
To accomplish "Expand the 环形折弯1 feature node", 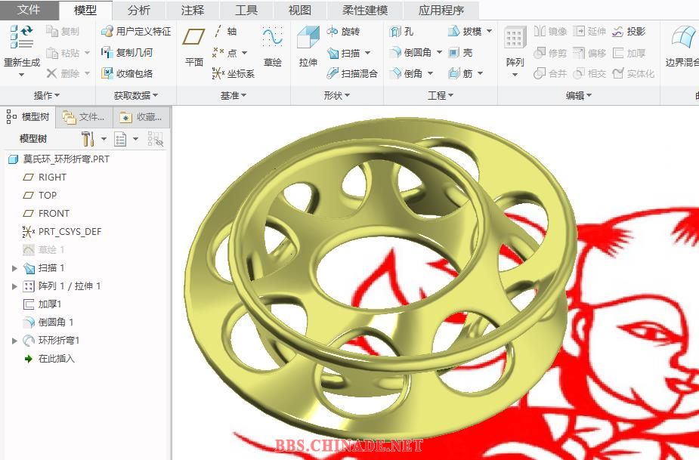I will [14, 341].
